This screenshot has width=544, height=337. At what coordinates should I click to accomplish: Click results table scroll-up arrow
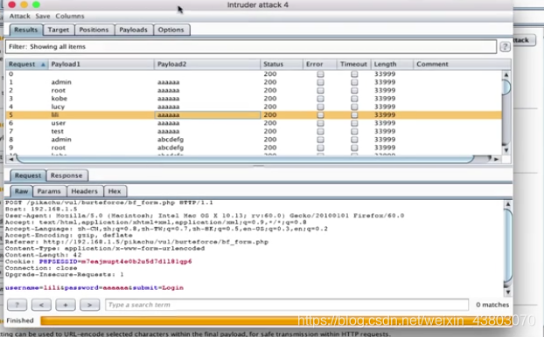click(x=506, y=75)
